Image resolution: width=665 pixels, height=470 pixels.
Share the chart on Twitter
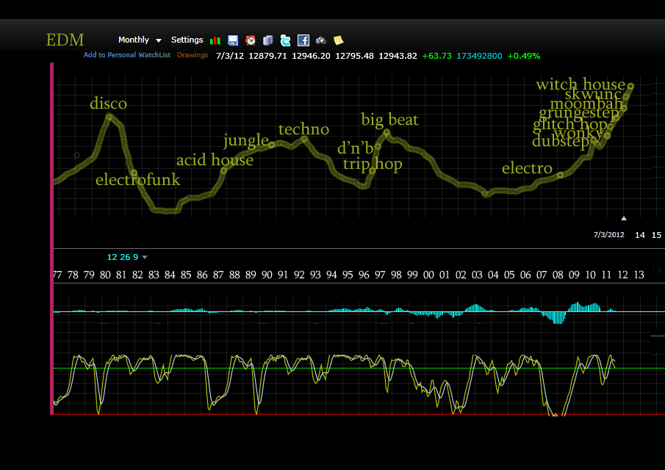click(285, 40)
